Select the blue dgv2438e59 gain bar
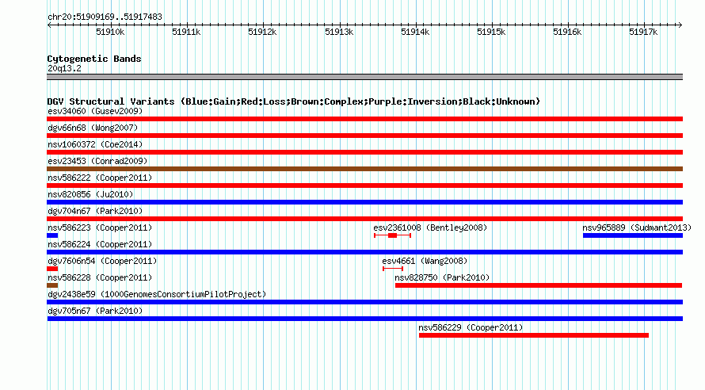This screenshot has height=390, width=705. pyautogui.click(x=364, y=302)
